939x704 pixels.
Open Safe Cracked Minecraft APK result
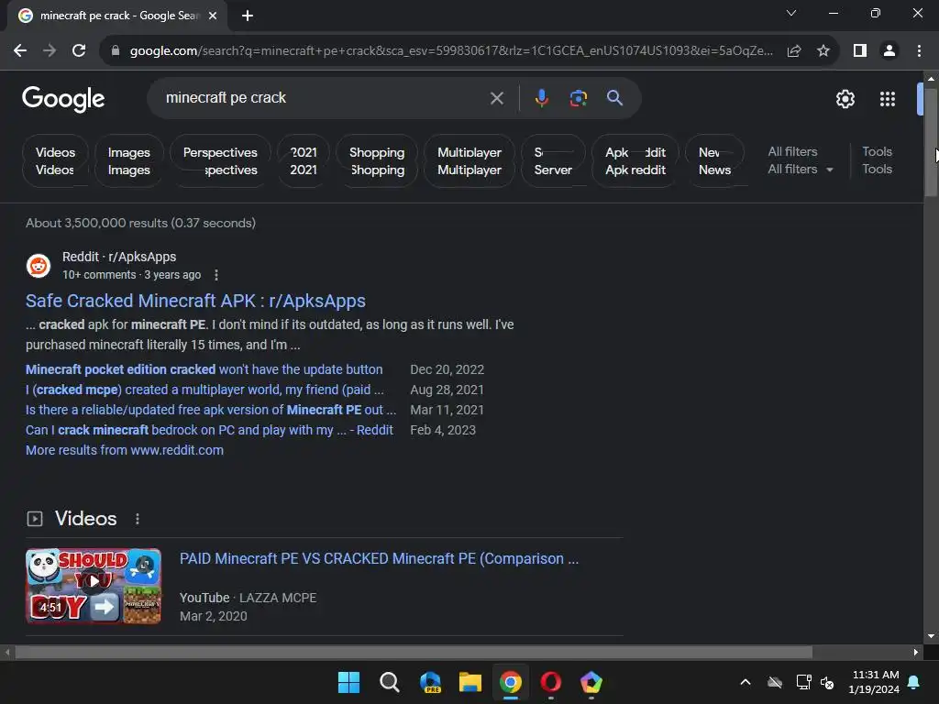[x=195, y=301]
